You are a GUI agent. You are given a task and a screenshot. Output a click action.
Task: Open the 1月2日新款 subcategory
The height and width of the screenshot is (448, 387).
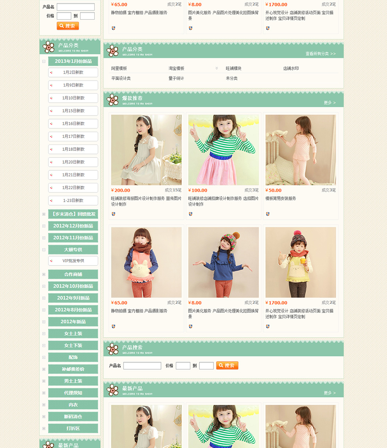click(x=73, y=72)
